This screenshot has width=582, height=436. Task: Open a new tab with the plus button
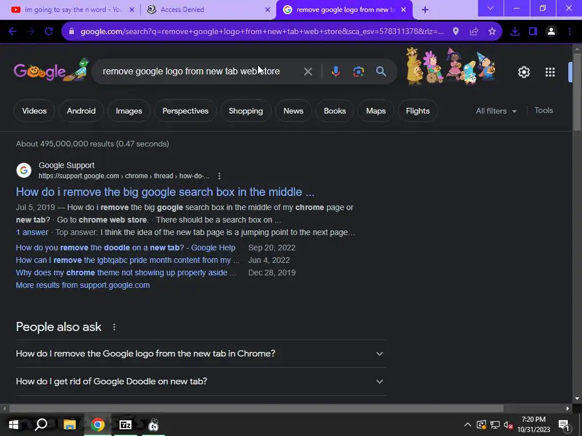coord(425,10)
